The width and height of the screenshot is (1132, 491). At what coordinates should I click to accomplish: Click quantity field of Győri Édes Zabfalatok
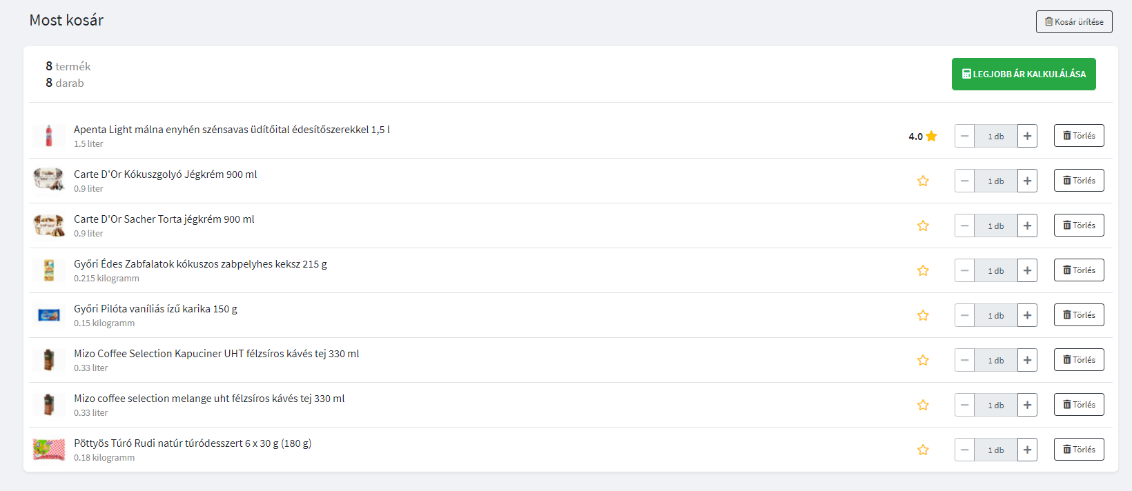pos(995,271)
